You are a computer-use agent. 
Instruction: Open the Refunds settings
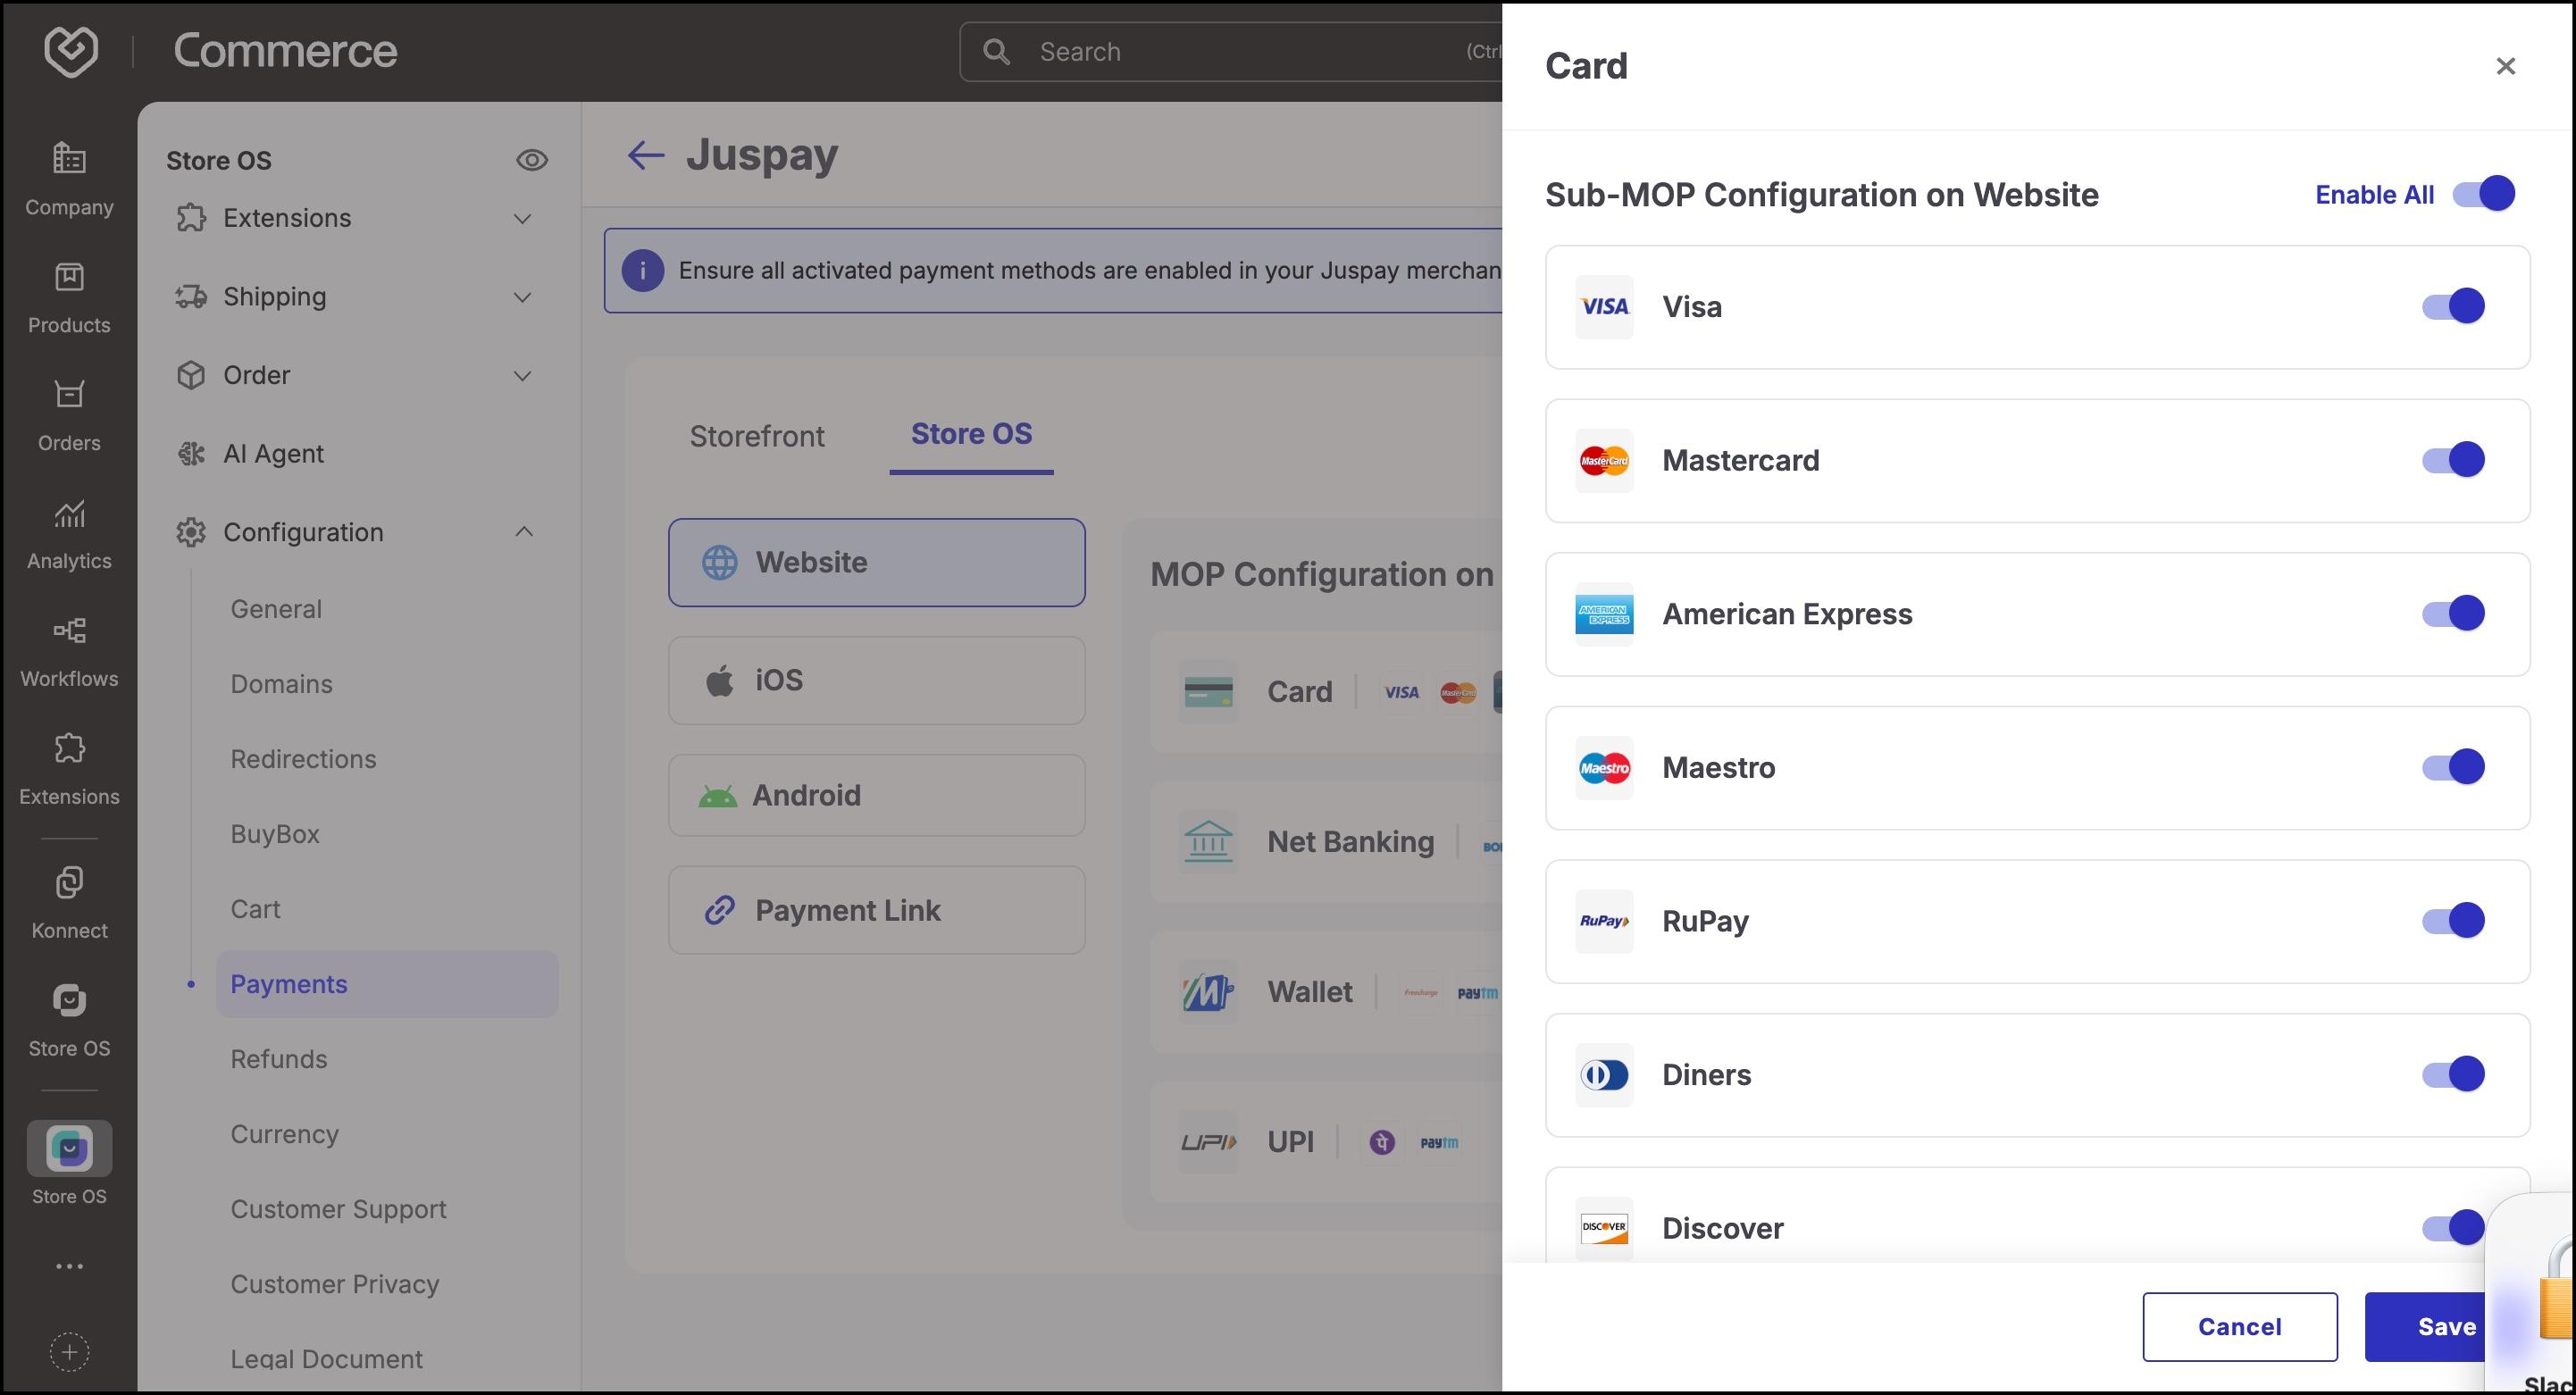click(x=278, y=1059)
